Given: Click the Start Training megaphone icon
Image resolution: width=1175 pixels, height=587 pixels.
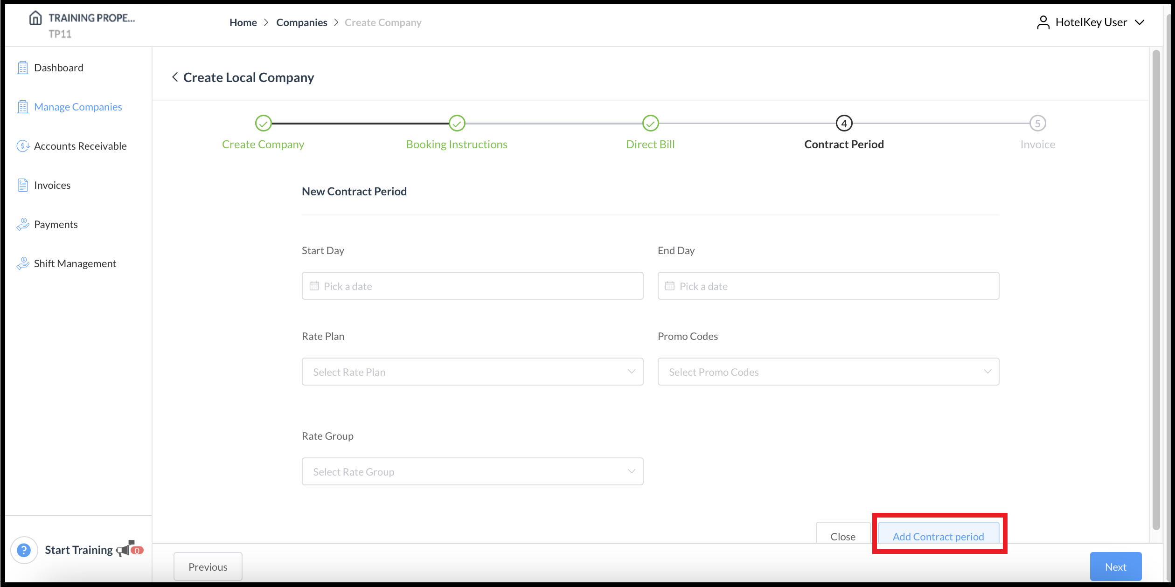Looking at the screenshot, I should click(123, 549).
